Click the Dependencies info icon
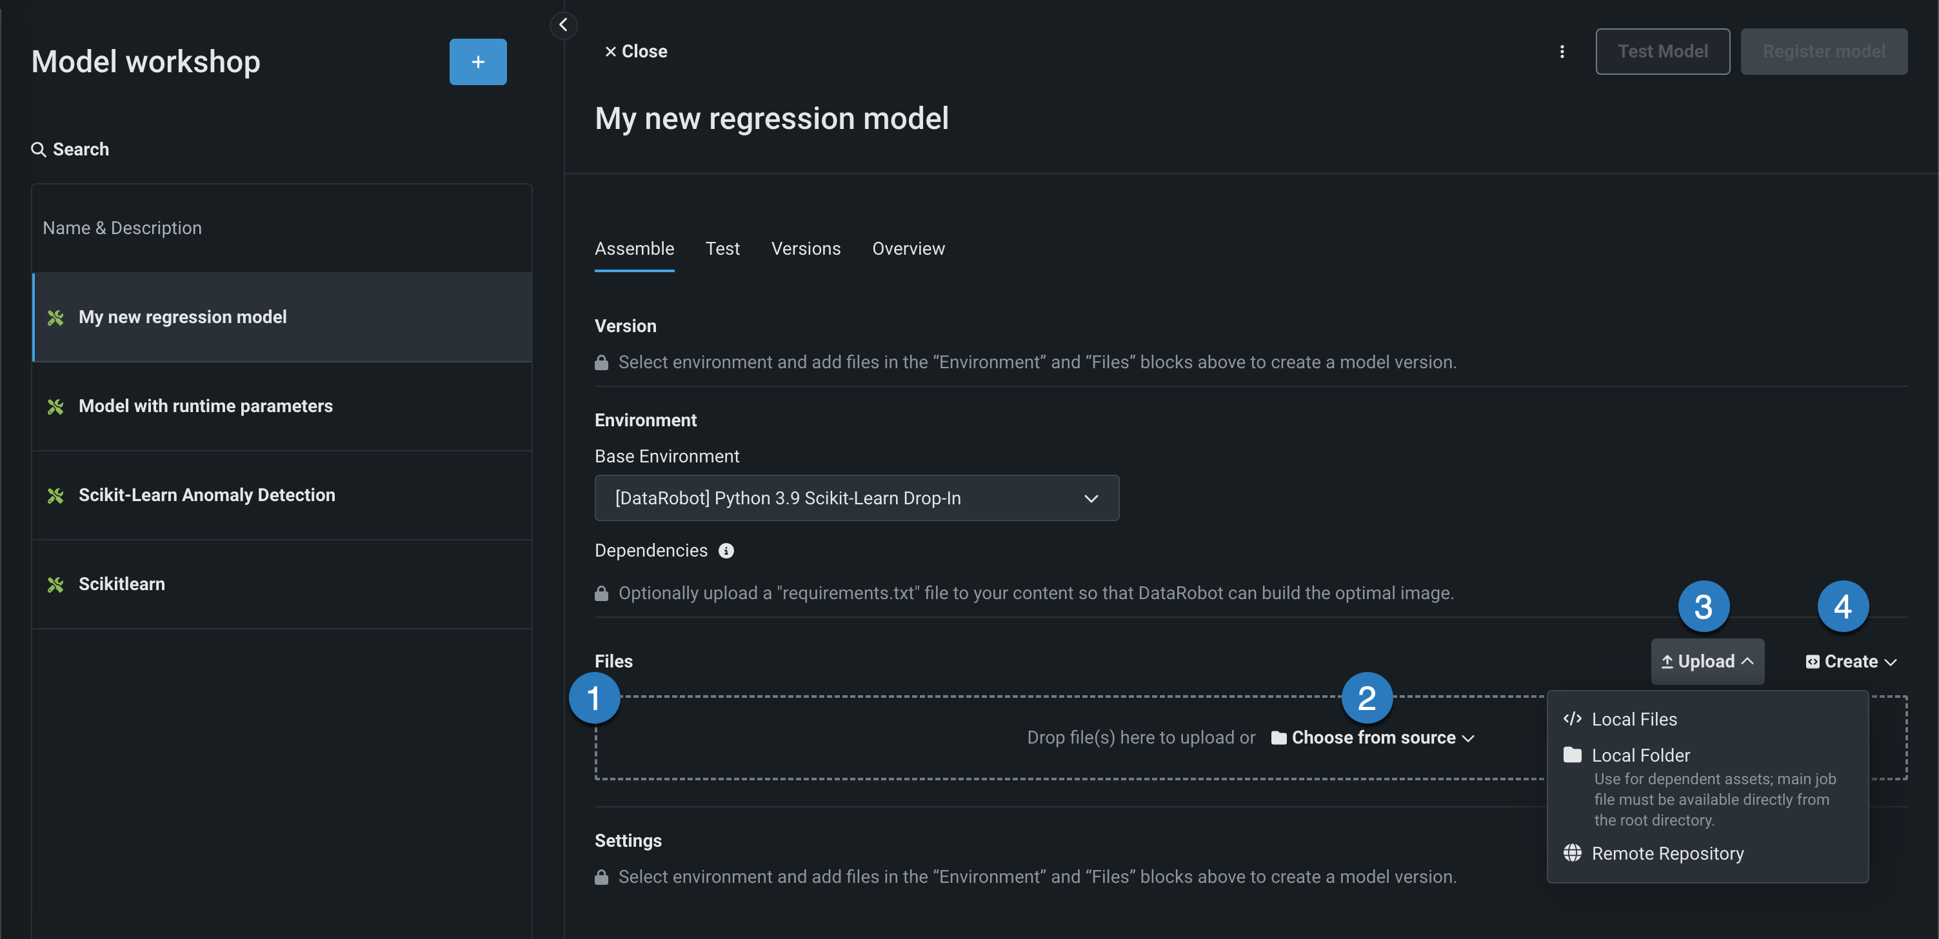1939x939 pixels. click(726, 551)
